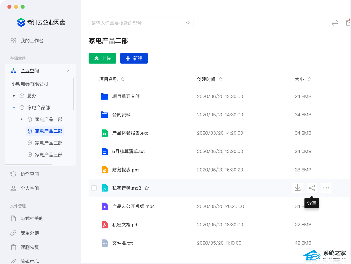
Task: Click the 协作空间 sync icon
Action: pyautogui.click(x=13, y=174)
